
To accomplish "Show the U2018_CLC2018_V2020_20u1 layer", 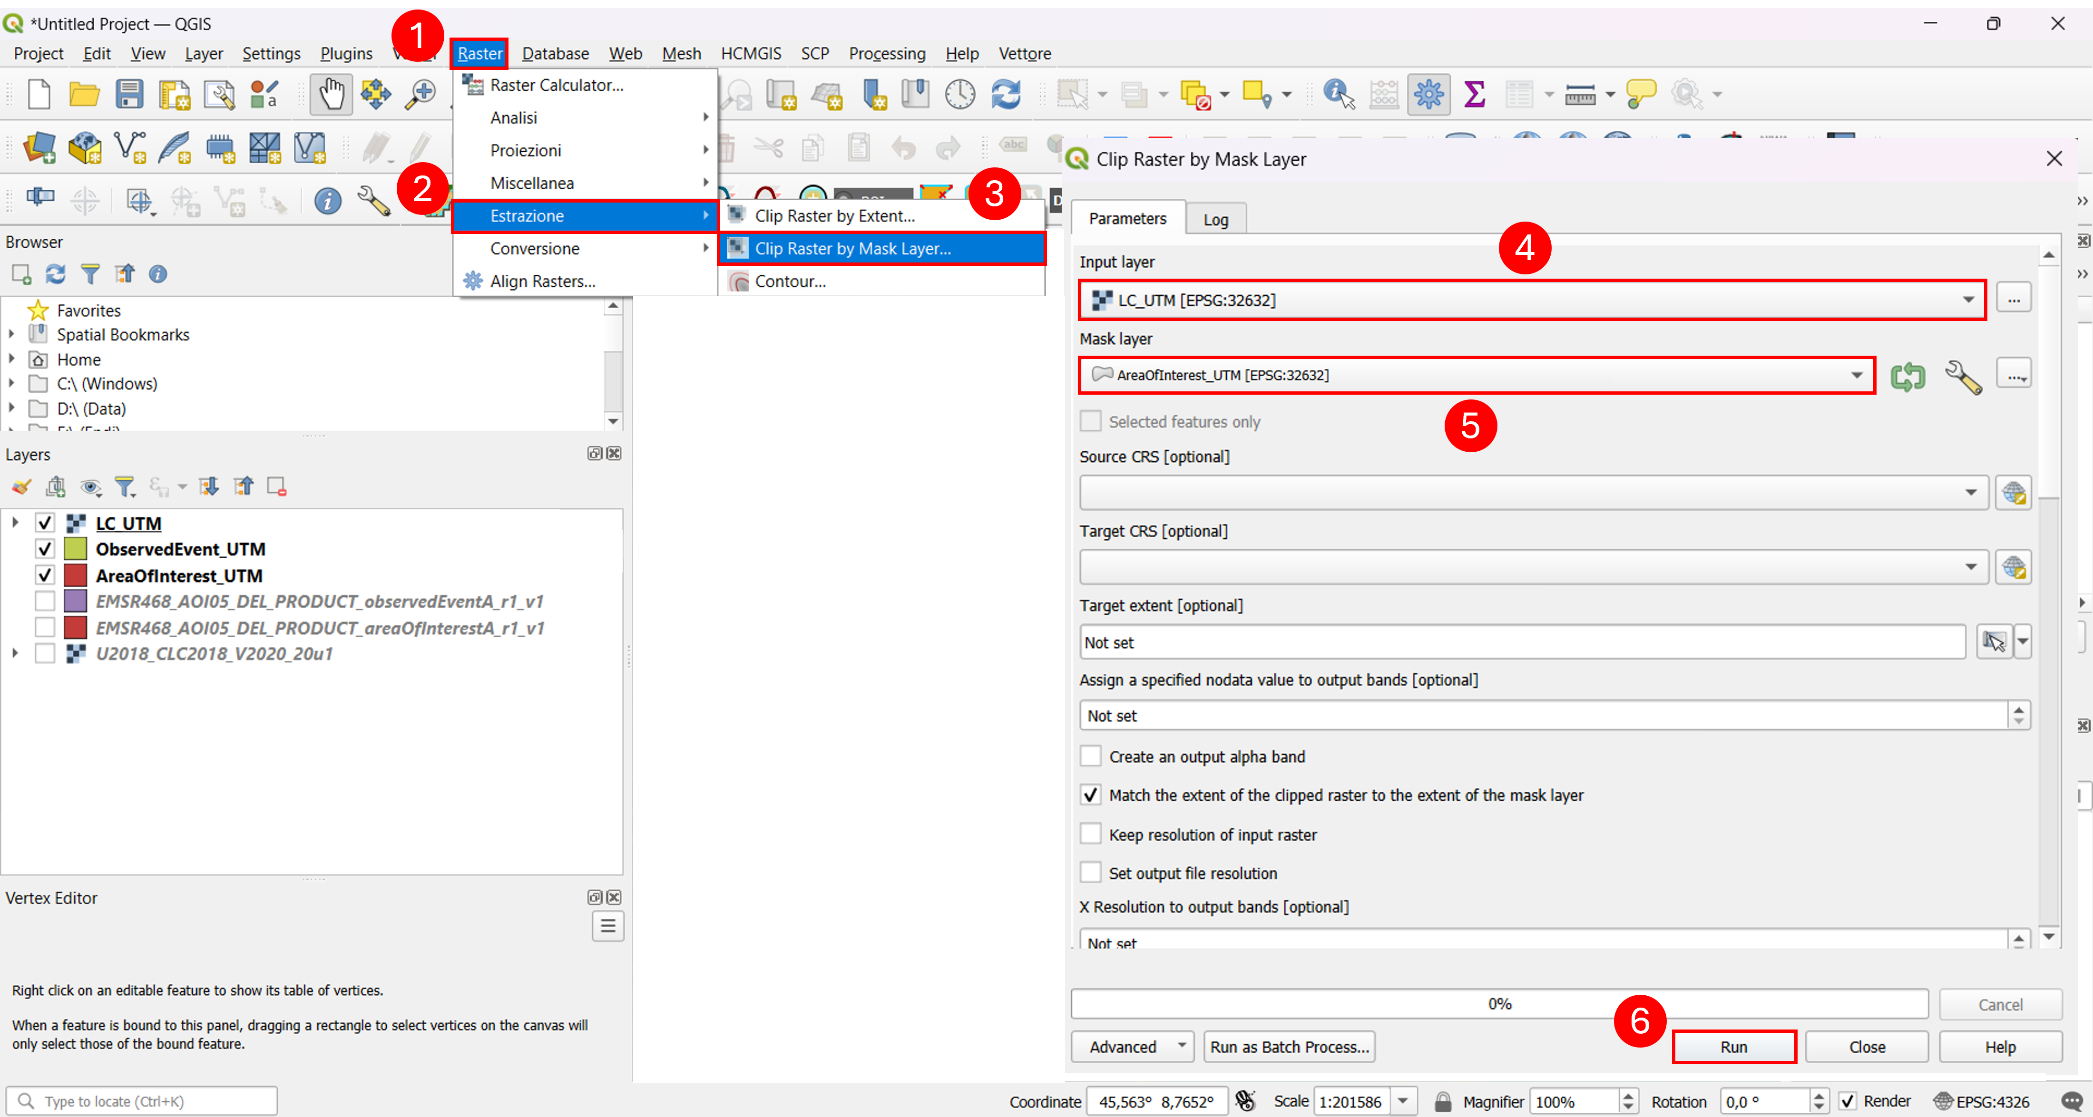I will coord(45,653).
